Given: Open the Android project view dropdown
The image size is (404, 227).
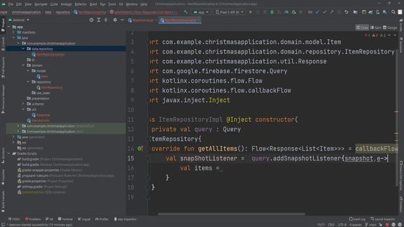Looking at the screenshot, I should [x=19, y=20].
